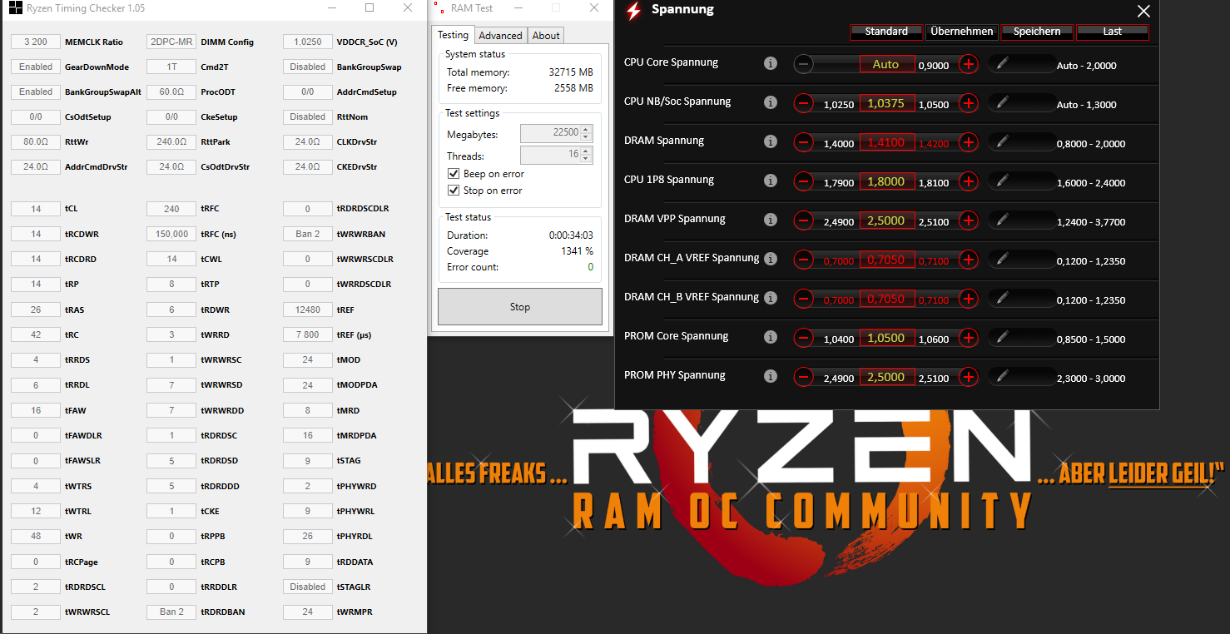The height and width of the screenshot is (634, 1230).
Task: Decrease DRAM CH_A VREF Spannung minus
Action: [803, 260]
